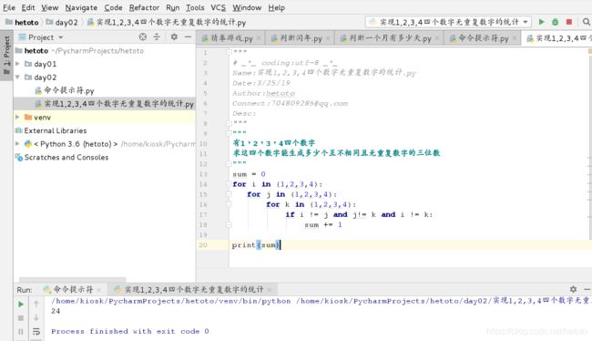Screen dimensions: 592x341
Task: Open the File menu
Action: [9, 7]
